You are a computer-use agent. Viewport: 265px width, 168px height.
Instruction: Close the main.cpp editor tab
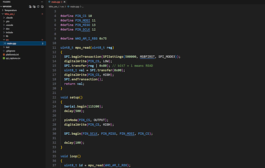[65, 2]
